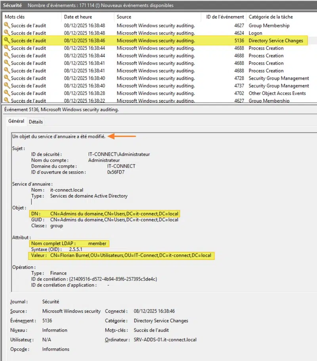
Task: Sort by the Mots clés column header
Action: pos(15,17)
